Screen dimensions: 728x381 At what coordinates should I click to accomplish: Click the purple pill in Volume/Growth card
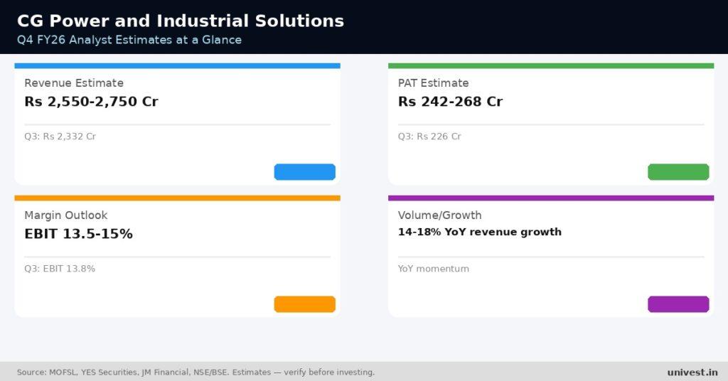coord(678,304)
